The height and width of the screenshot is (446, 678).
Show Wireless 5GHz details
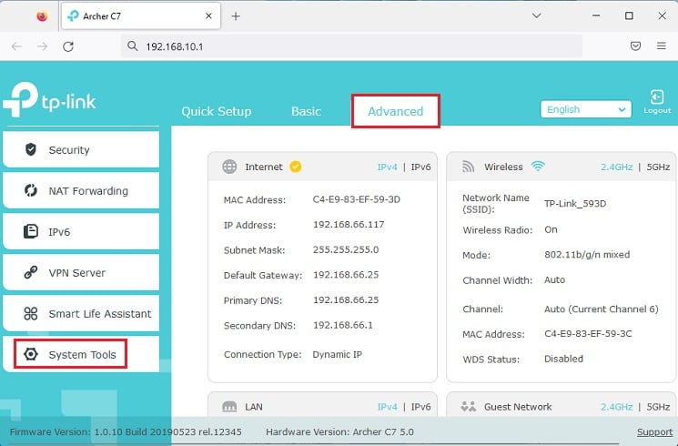click(658, 167)
